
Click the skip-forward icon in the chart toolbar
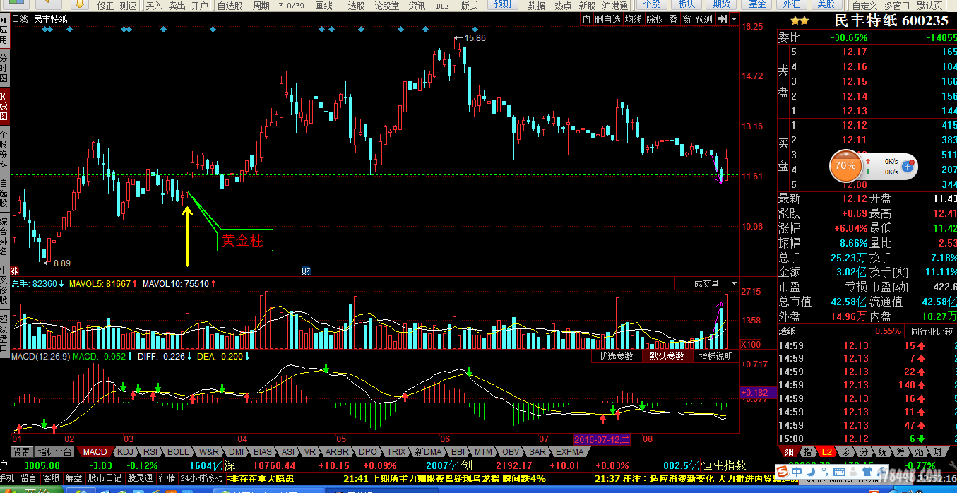pos(723,19)
